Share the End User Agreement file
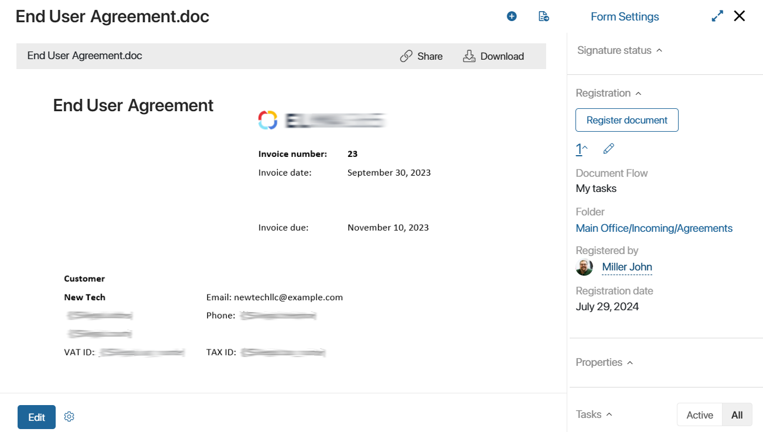The height and width of the screenshot is (432, 763). pos(421,56)
